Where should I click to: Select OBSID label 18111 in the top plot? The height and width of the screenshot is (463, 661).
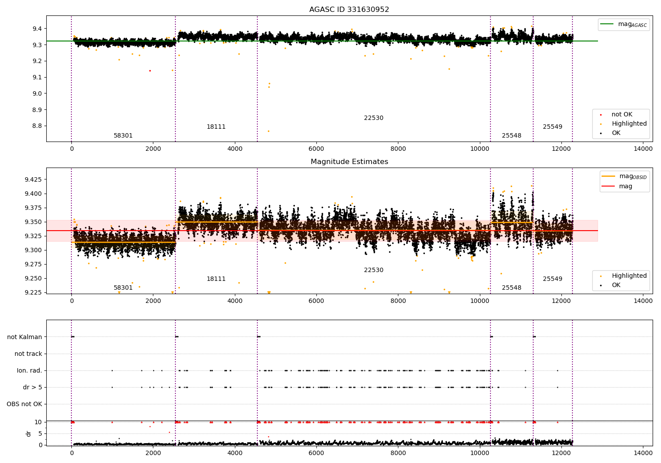(x=216, y=127)
